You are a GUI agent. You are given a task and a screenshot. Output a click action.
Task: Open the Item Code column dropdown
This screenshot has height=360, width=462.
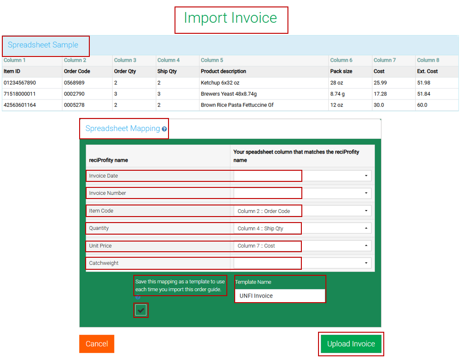[x=366, y=211]
